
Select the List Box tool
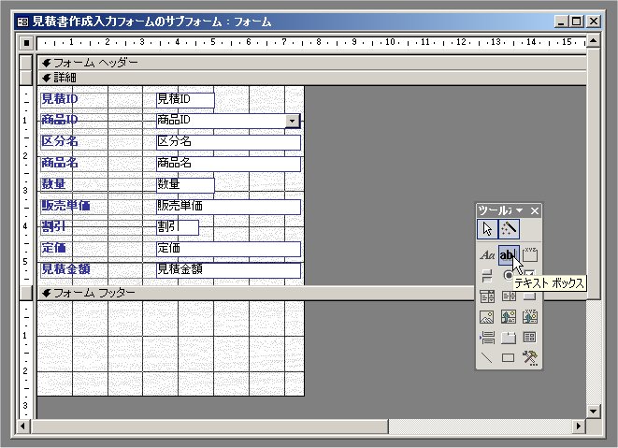pos(509,296)
